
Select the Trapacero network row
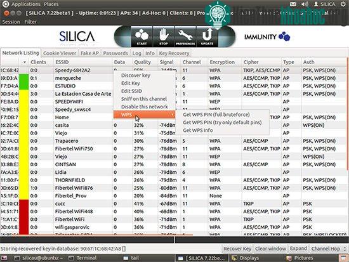(173, 141)
